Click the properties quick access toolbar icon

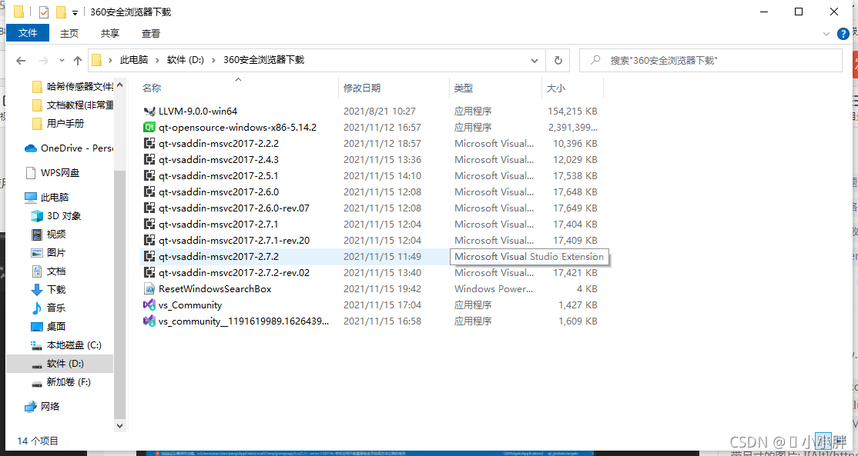tap(44, 12)
